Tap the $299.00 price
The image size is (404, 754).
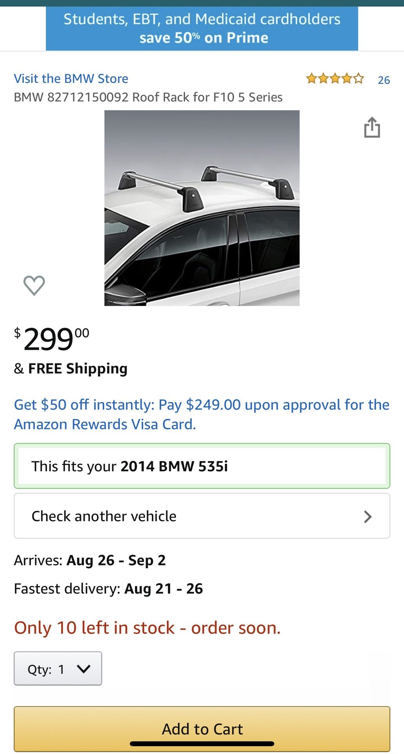coord(52,339)
